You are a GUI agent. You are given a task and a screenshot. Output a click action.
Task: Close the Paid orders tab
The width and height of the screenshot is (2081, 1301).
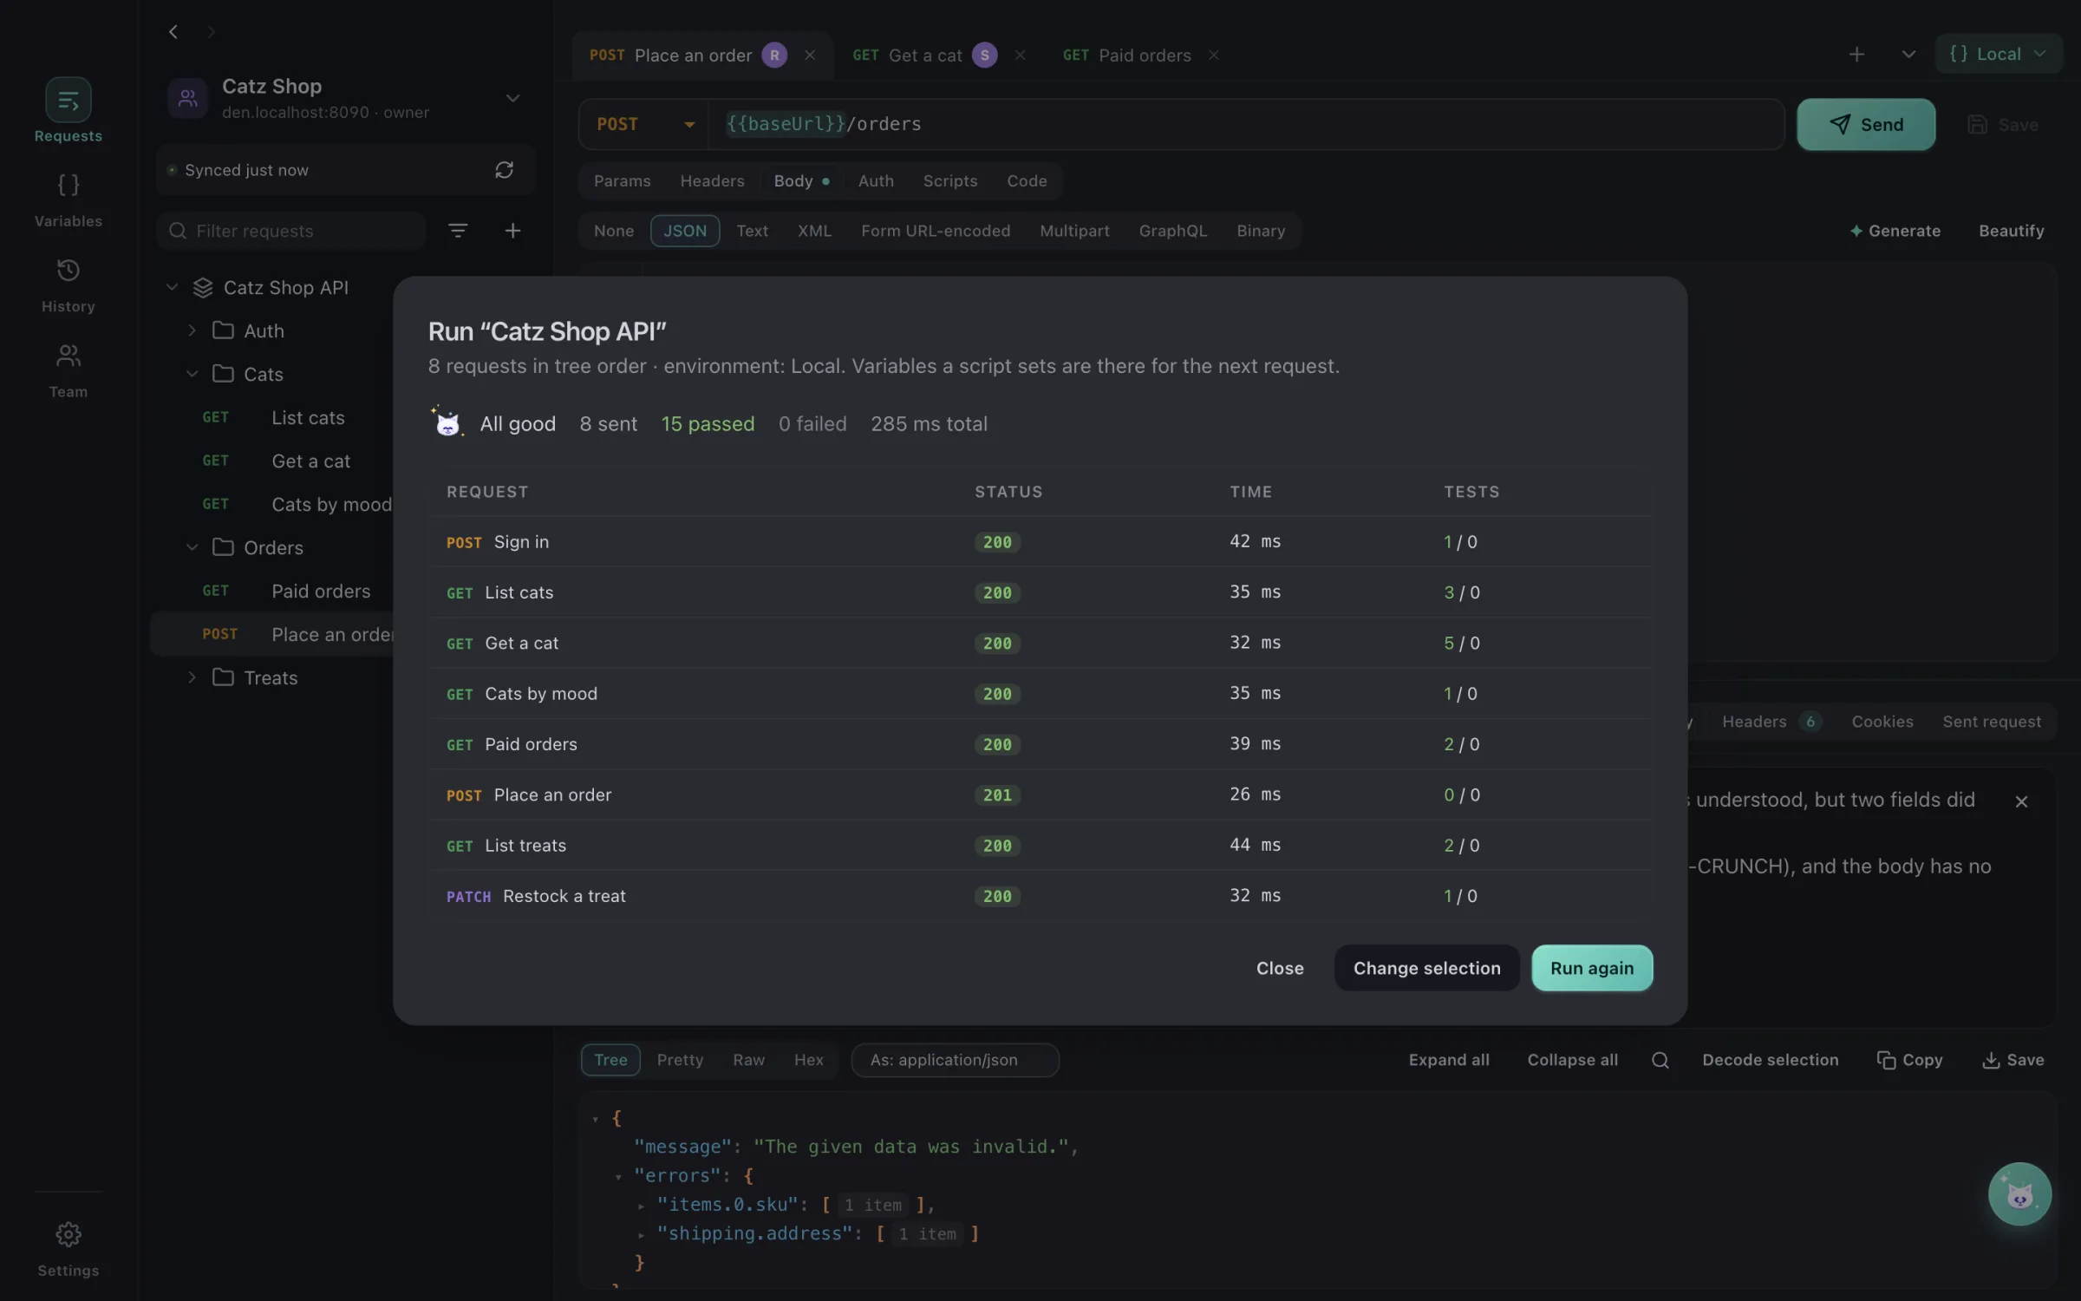tap(1214, 56)
